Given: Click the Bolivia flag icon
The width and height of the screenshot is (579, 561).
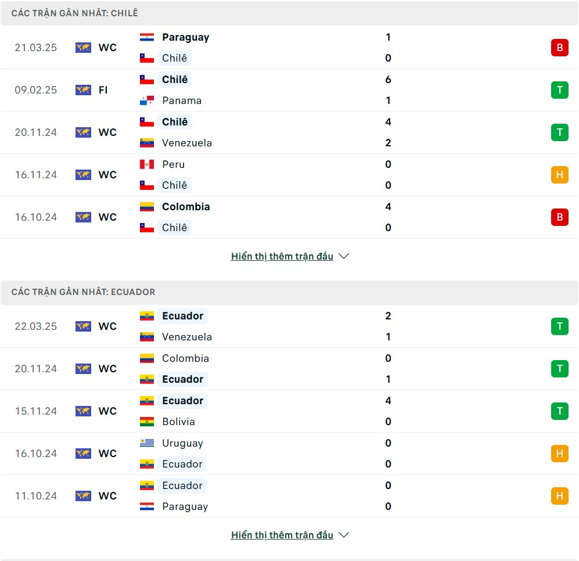Looking at the screenshot, I should 146,422.
